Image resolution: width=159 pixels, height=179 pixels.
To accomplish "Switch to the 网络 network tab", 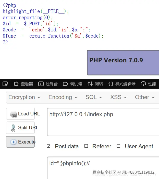I will click(95, 84).
